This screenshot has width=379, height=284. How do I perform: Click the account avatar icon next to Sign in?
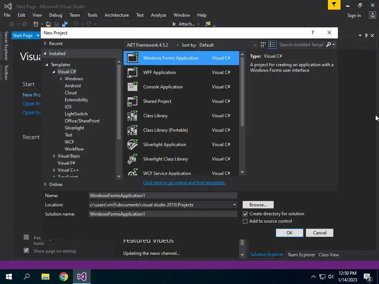tap(372, 15)
